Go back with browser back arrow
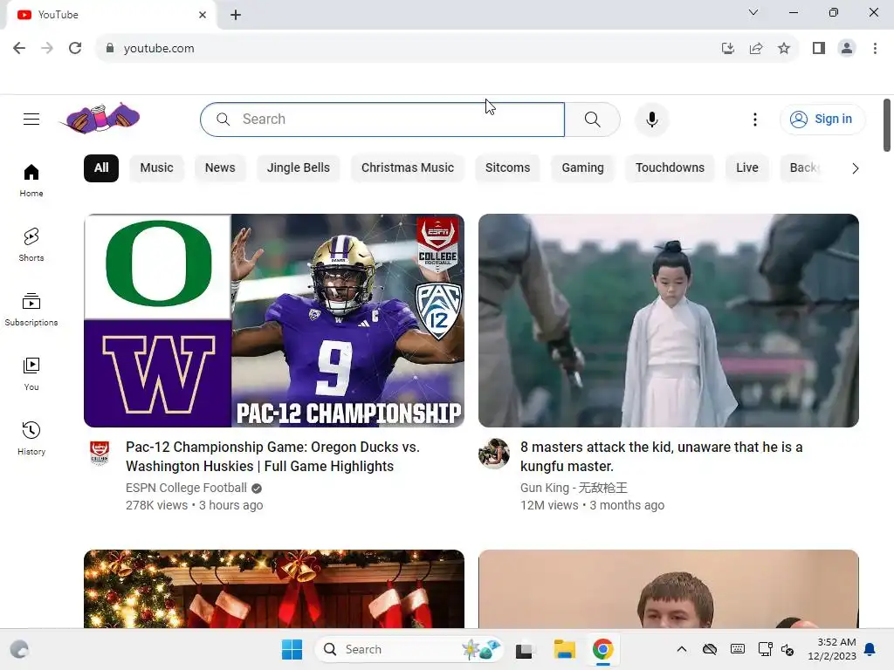Image resolution: width=894 pixels, height=670 pixels. (x=19, y=48)
